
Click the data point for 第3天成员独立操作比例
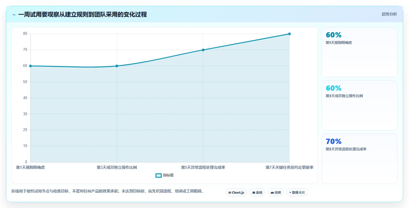click(x=117, y=66)
